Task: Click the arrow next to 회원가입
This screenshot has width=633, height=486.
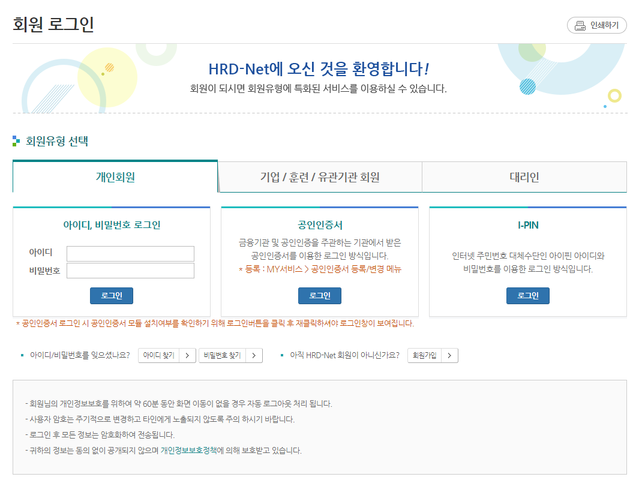Action: point(450,355)
